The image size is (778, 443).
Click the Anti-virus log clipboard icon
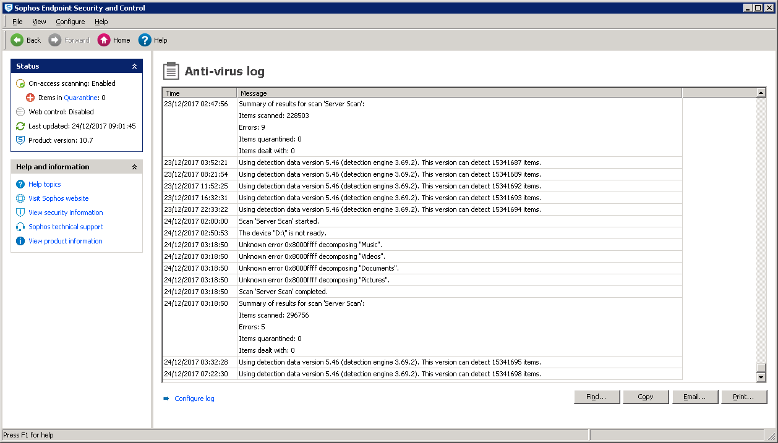(171, 71)
